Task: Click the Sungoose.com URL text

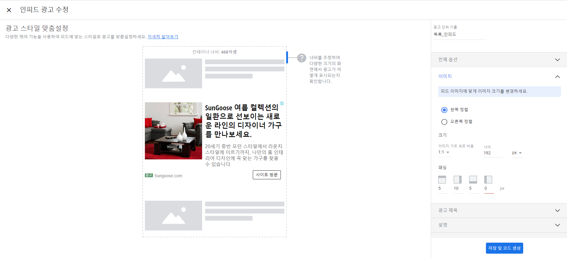Action: pos(168,176)
